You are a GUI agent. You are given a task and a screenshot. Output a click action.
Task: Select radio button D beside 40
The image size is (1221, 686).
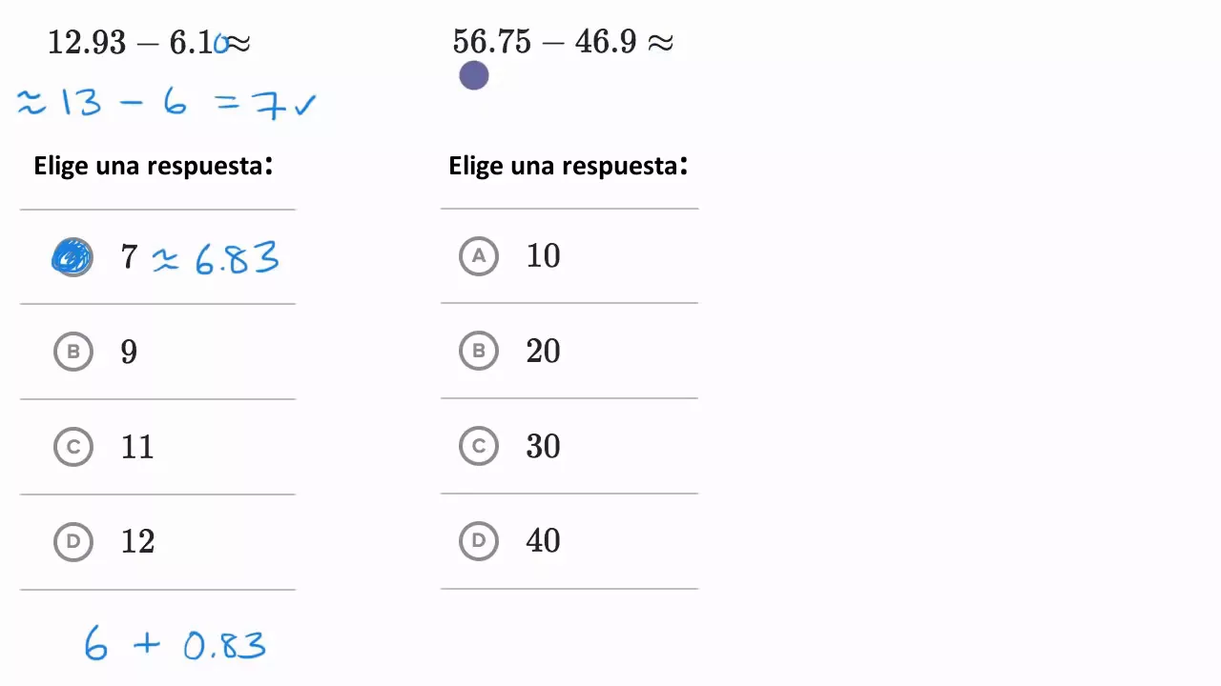click(479, 541)
